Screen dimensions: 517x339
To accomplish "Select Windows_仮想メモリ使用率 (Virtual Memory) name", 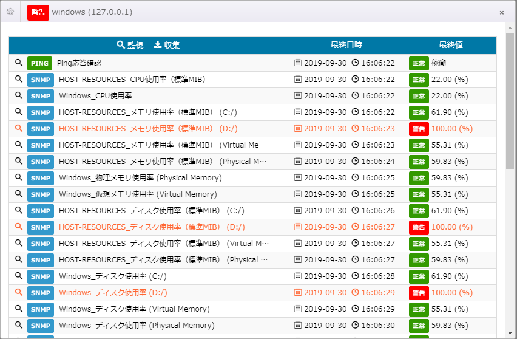I will point(138,194).
